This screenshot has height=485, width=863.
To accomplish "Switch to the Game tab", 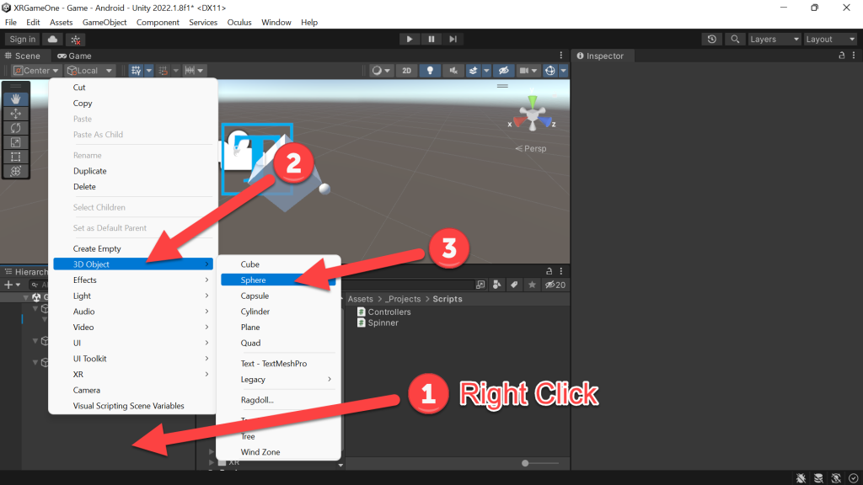I will (74, 56).
